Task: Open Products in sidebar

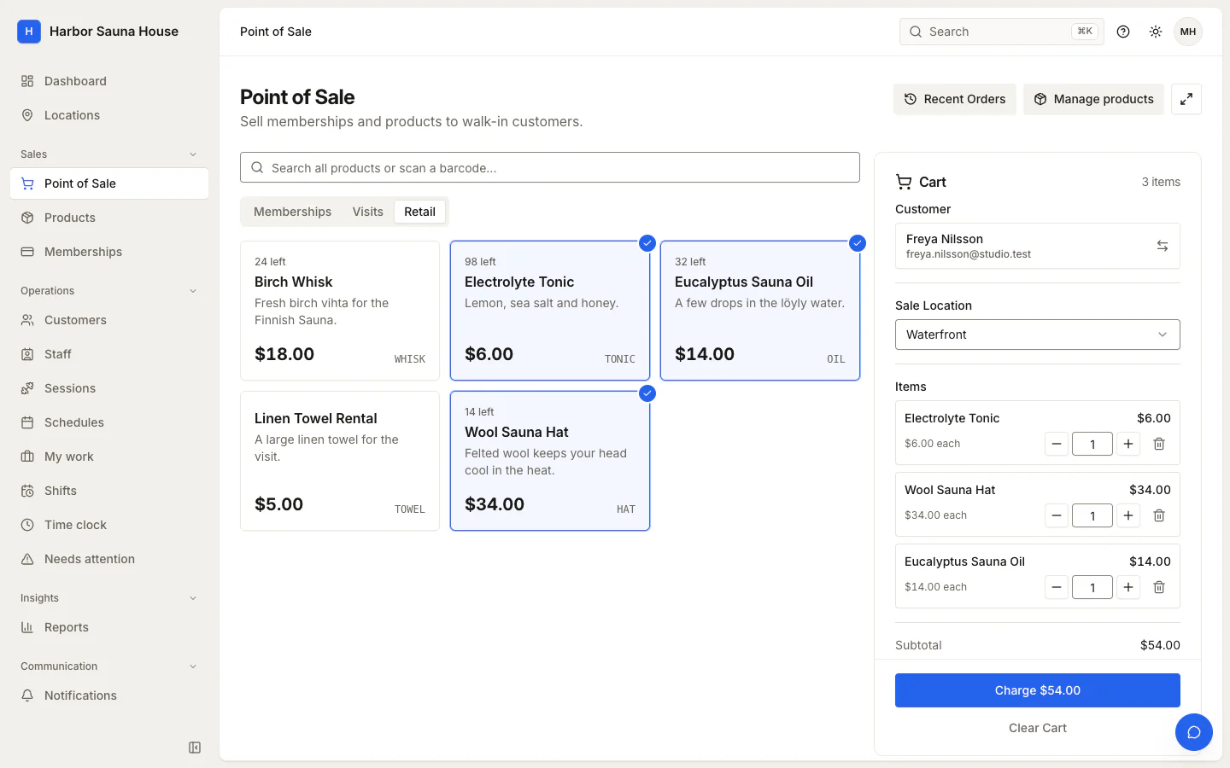Action: (x=109, y=218)
